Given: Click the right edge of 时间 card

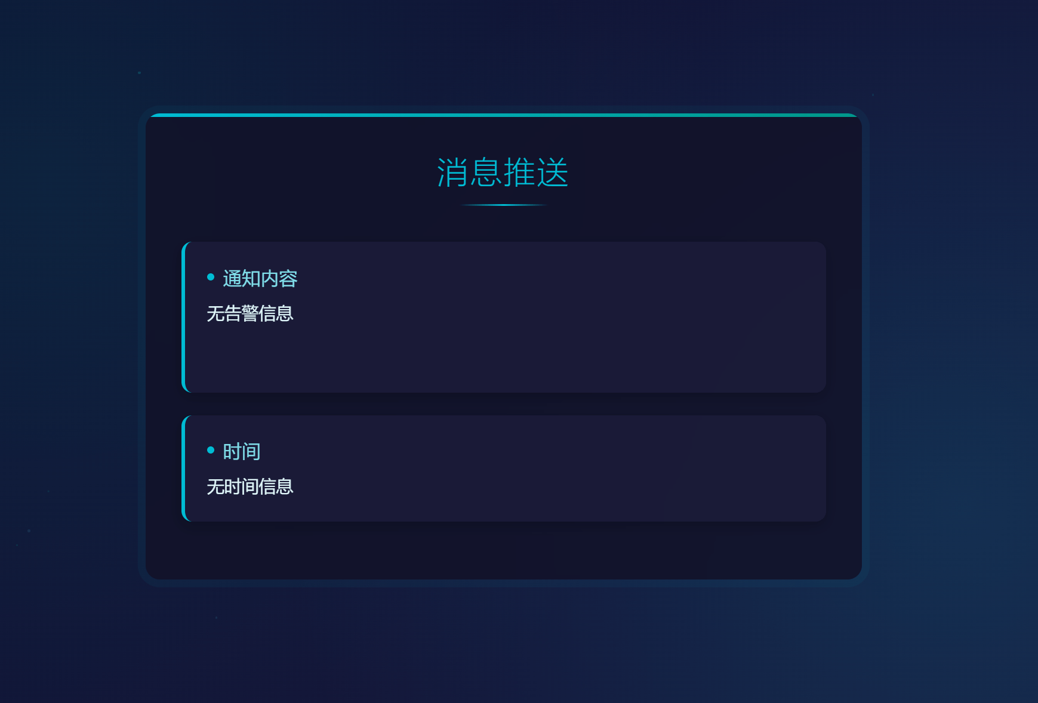Looking at the screenshot, I should 824,468.
